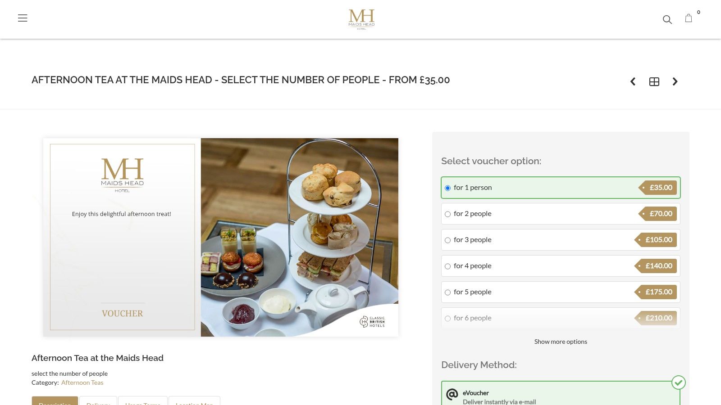The width and height of the screenshot is (721, 405).
Task: Open the Usage Terms tab
Action: pos(142,403)
